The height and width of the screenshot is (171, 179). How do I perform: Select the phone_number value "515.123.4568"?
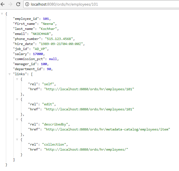[x=59, y=39]
